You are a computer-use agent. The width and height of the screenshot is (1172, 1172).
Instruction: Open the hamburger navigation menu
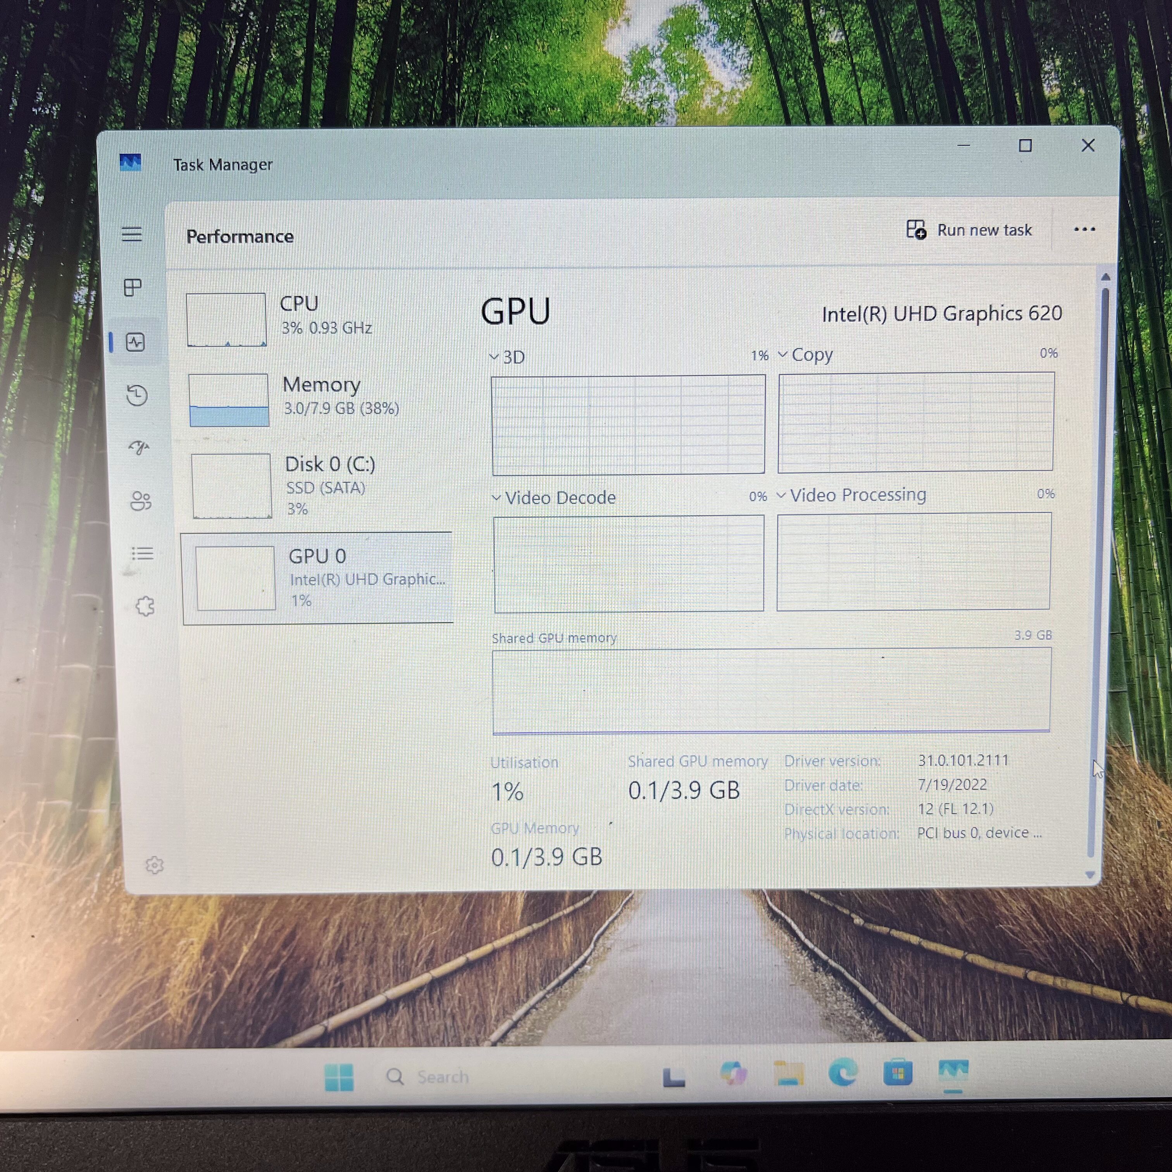132,234
